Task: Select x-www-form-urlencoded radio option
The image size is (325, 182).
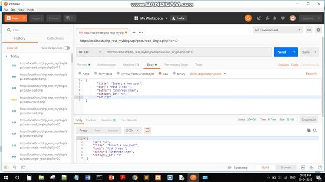Action: click(x=118, y=73)
